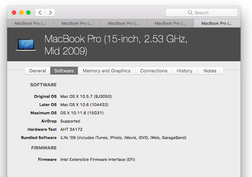This screenshot has height=177, width=252.
Task: Click the AirDrop label
Action: (49, 121)
